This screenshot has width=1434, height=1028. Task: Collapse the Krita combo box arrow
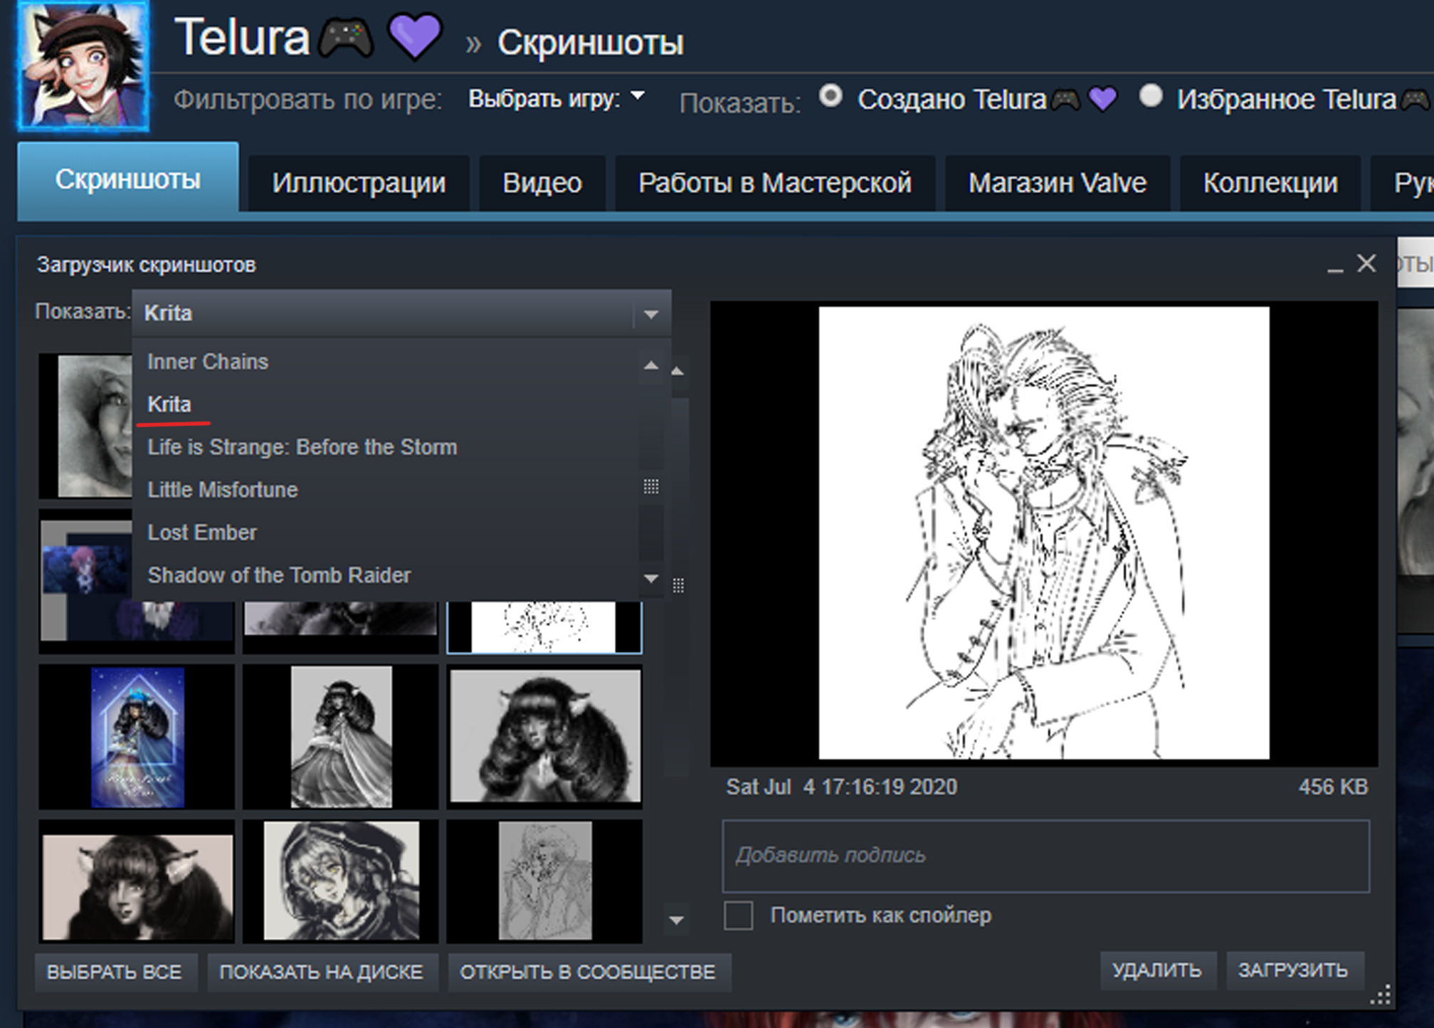(650, 313)
